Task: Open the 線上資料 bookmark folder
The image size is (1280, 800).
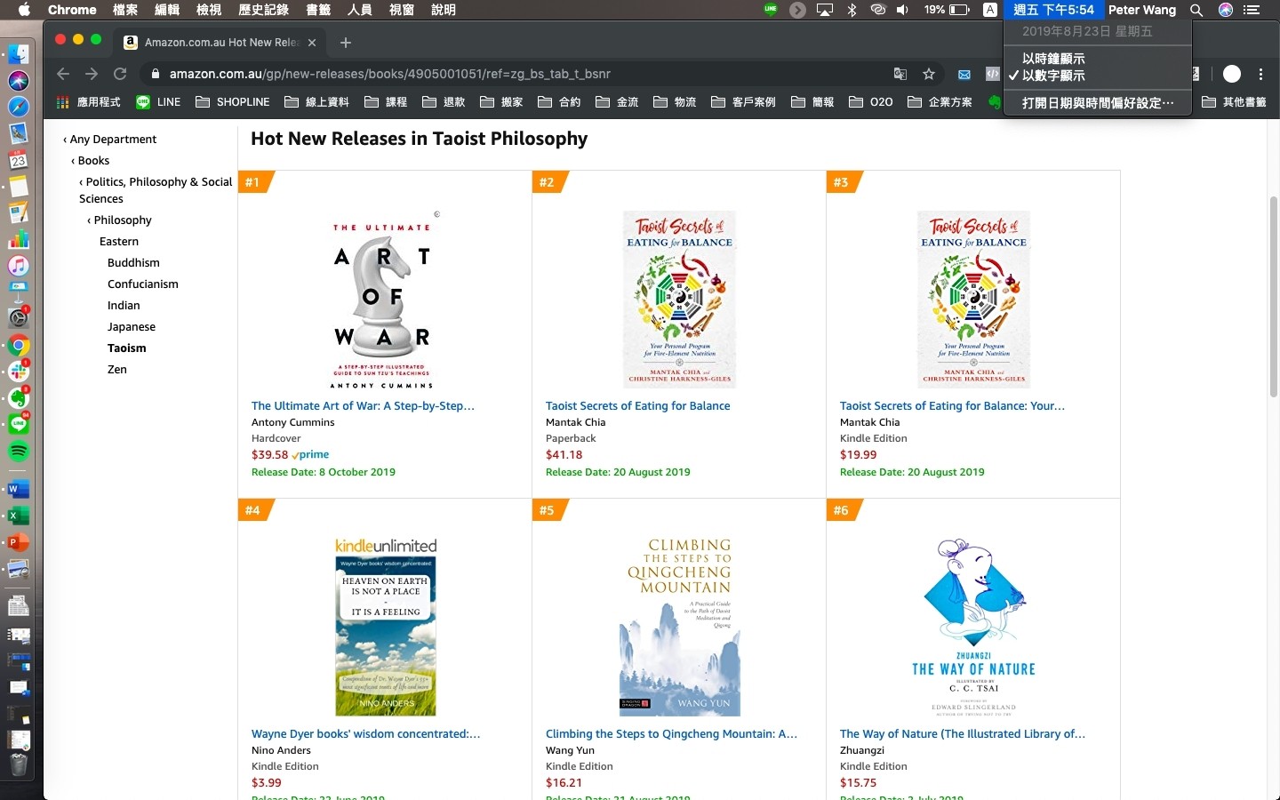Action: [317, 102]
